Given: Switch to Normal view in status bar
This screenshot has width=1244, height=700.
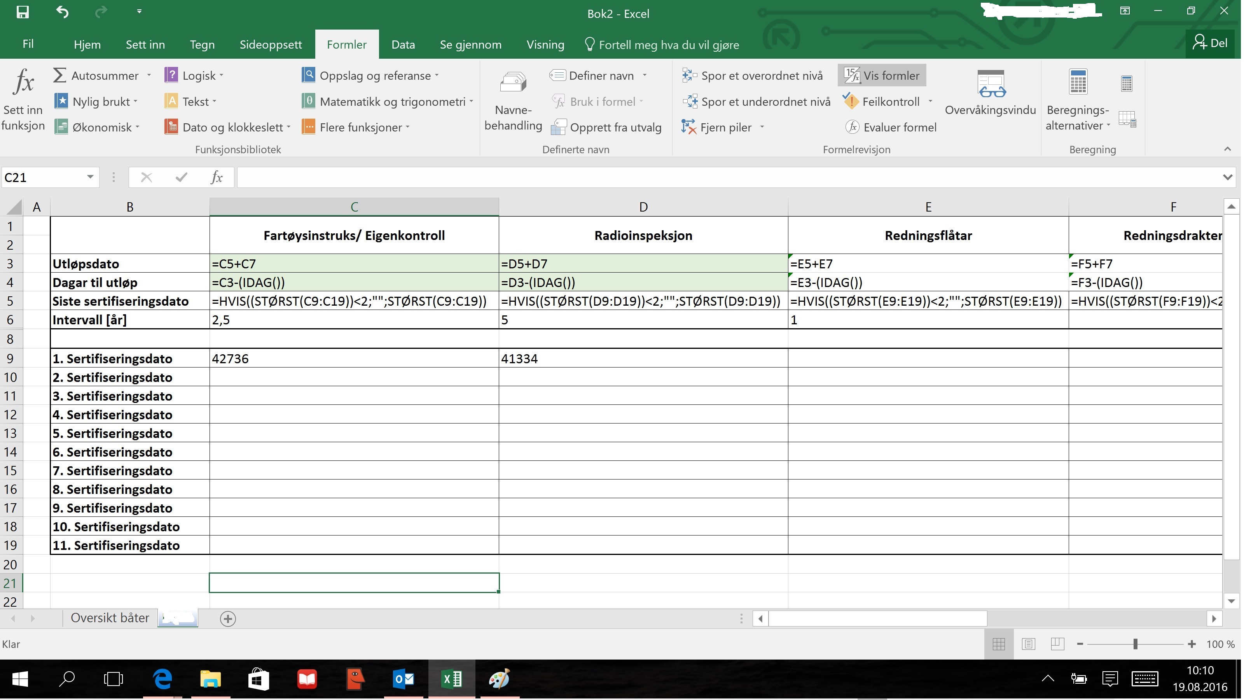Looking at the screenshot, I should 999,644.
